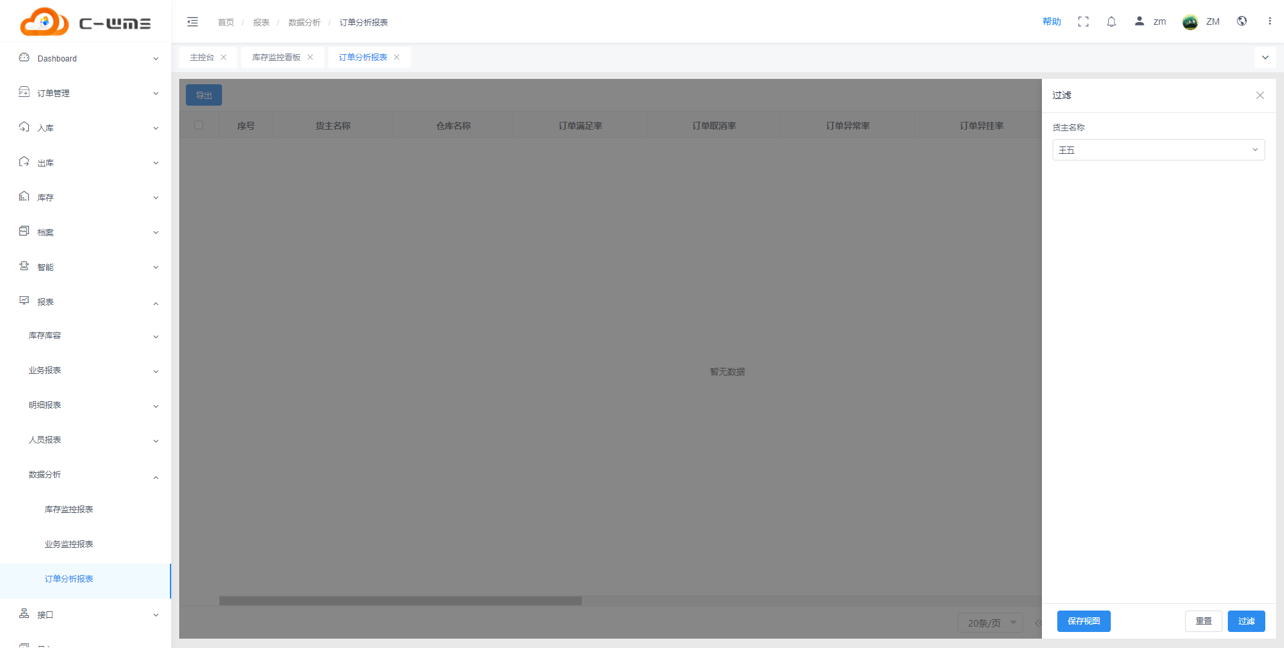The image size is (1284, 648).
Task: Apply filter with the 过滤 button
Action: [x=1247, y=621]
